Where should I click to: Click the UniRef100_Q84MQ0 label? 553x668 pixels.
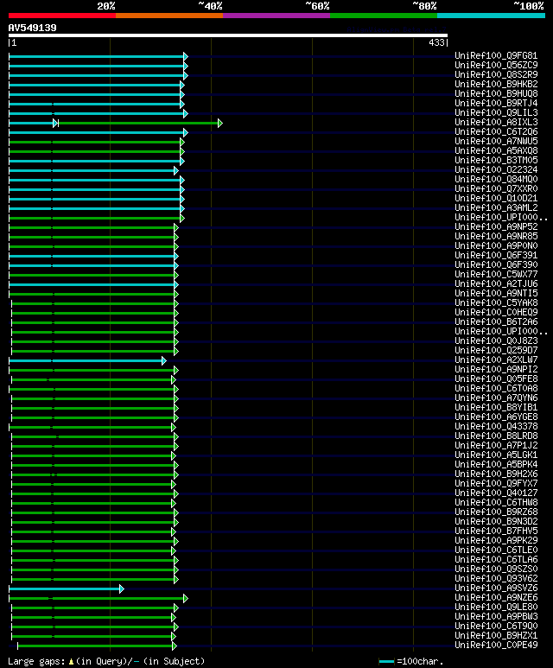tap(496, 180)
